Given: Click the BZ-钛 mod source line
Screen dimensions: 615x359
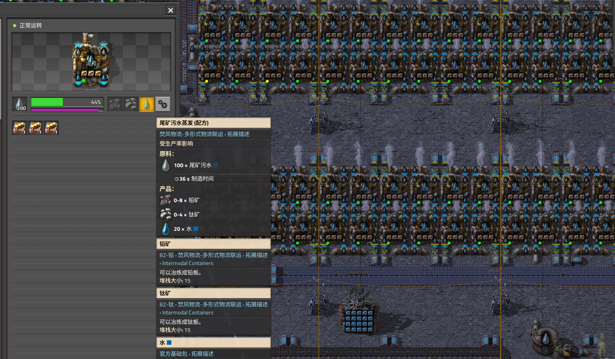Looking at the screenshot, I should click(214, 308).
